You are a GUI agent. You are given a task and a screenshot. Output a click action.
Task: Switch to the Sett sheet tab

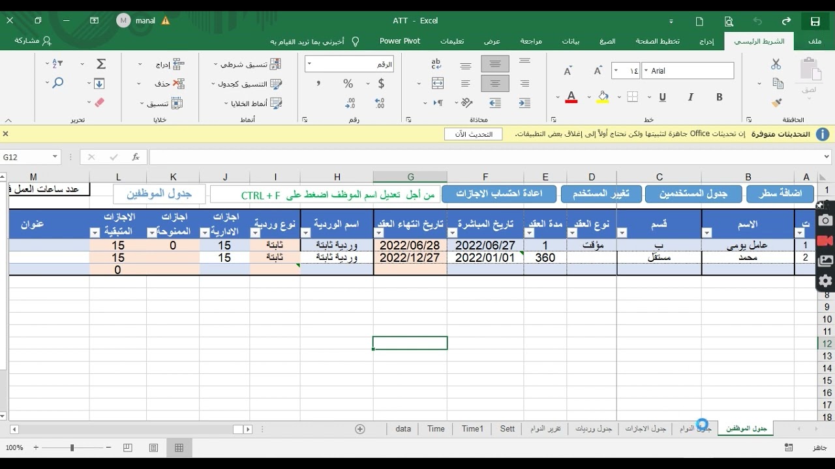point(508,429)
